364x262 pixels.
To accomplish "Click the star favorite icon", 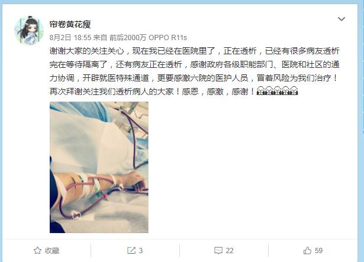I will coord(37,250).
